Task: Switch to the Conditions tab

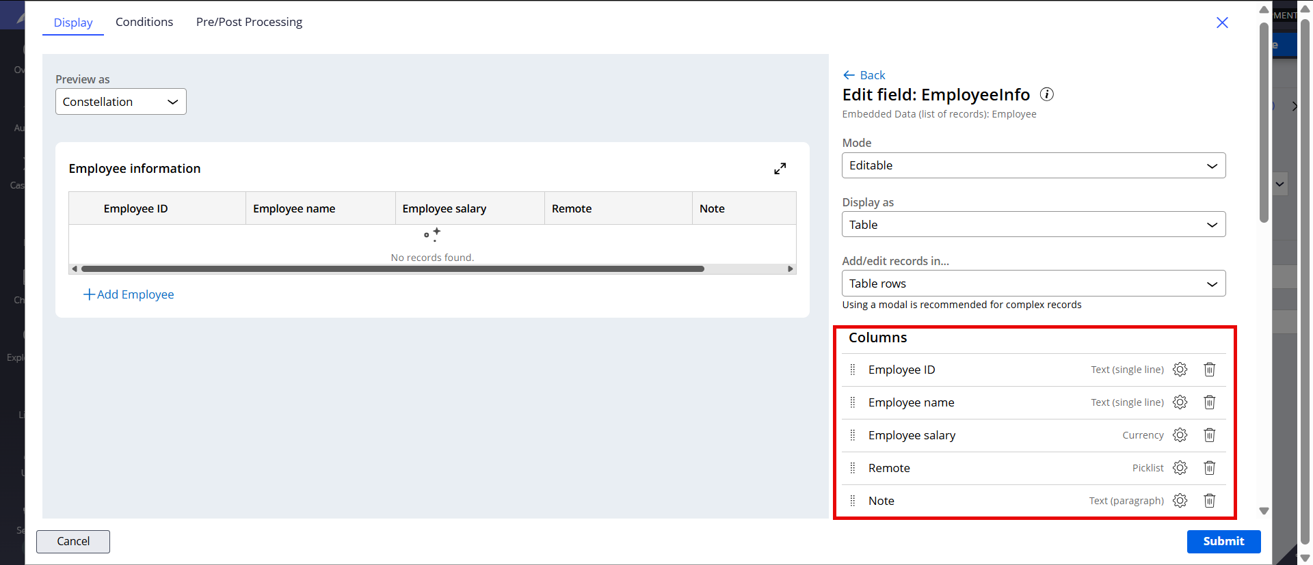Action: tap(144, 22)
